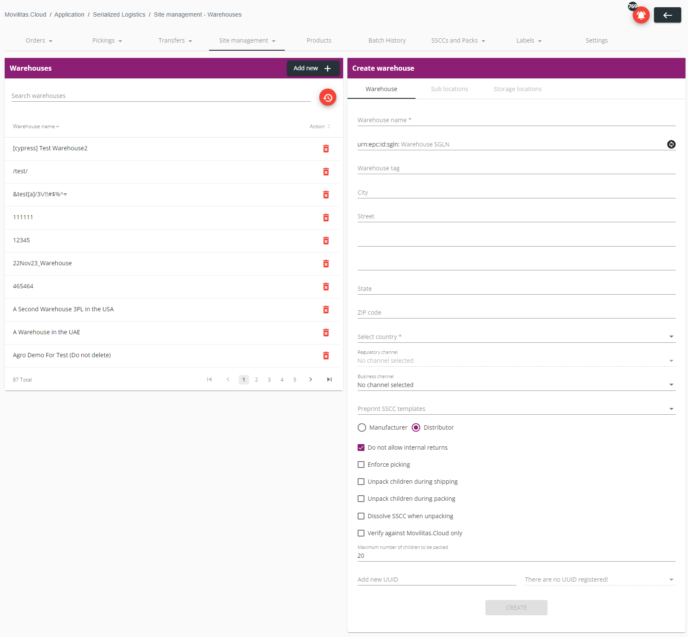
Task: Open Movilitas.Cloud breadcrumb link
Action: pos(26,14)
